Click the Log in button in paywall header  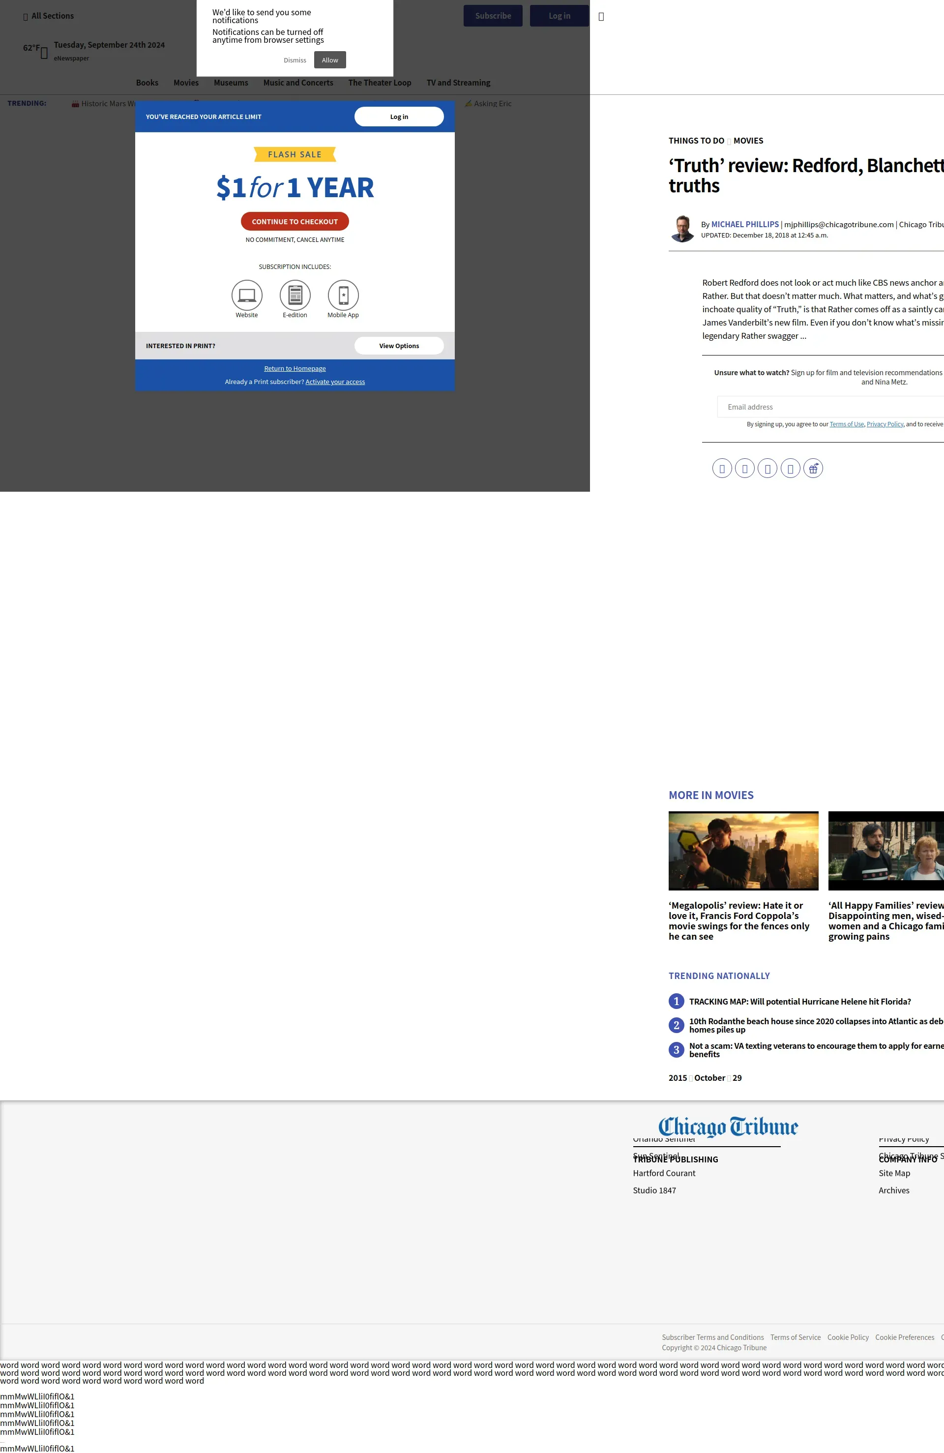[x=399, y=117]
